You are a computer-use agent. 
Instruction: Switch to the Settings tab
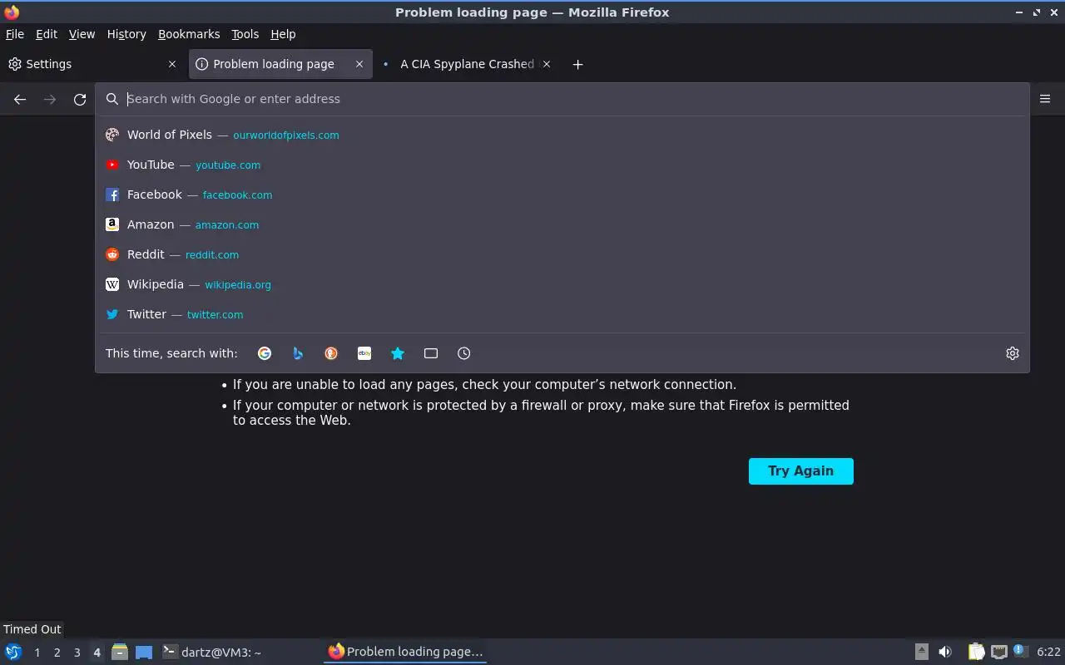coord(92,64)
